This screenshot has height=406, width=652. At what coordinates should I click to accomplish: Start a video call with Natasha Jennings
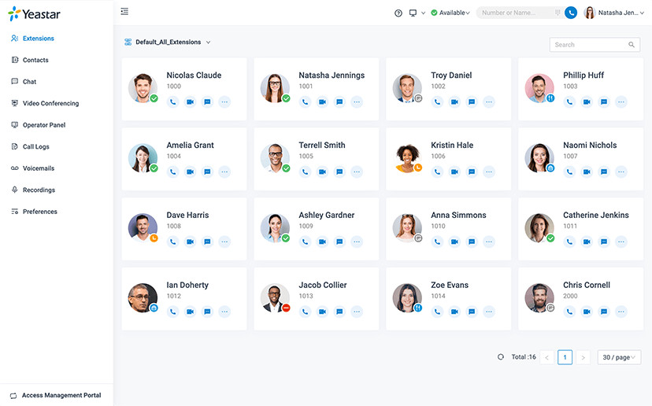[322, 101]
